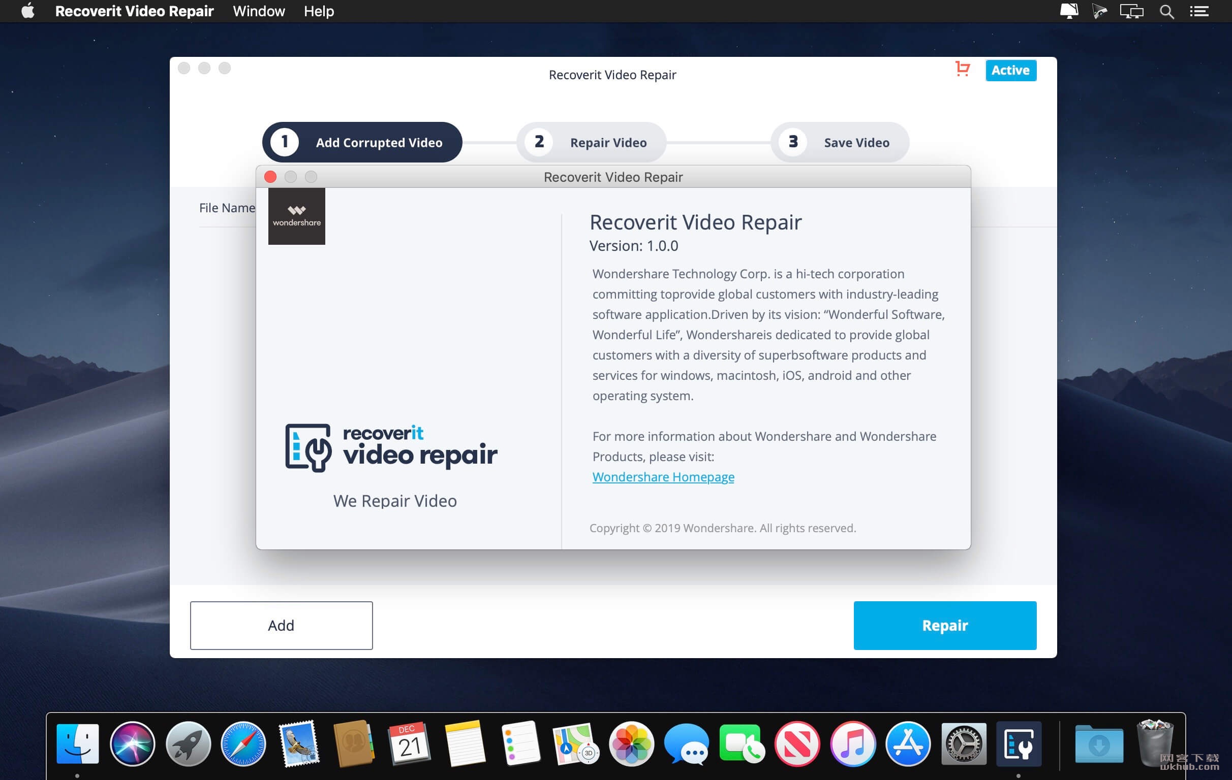This screenshot has width=1232, height=780.
Task: Click the File Name column header
Action: pos(227,208)
